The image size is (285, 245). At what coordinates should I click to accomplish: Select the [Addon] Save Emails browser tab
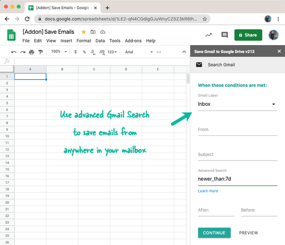(63, 8)
